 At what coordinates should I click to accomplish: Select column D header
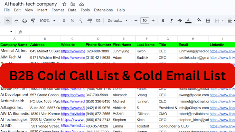(x=98, y=39)
